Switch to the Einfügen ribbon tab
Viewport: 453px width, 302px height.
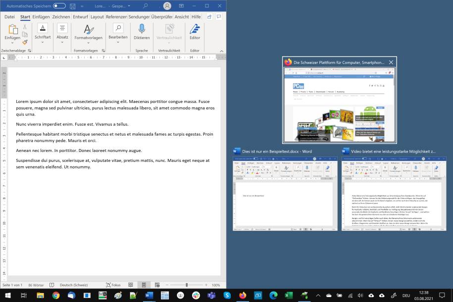click(41, 16)
